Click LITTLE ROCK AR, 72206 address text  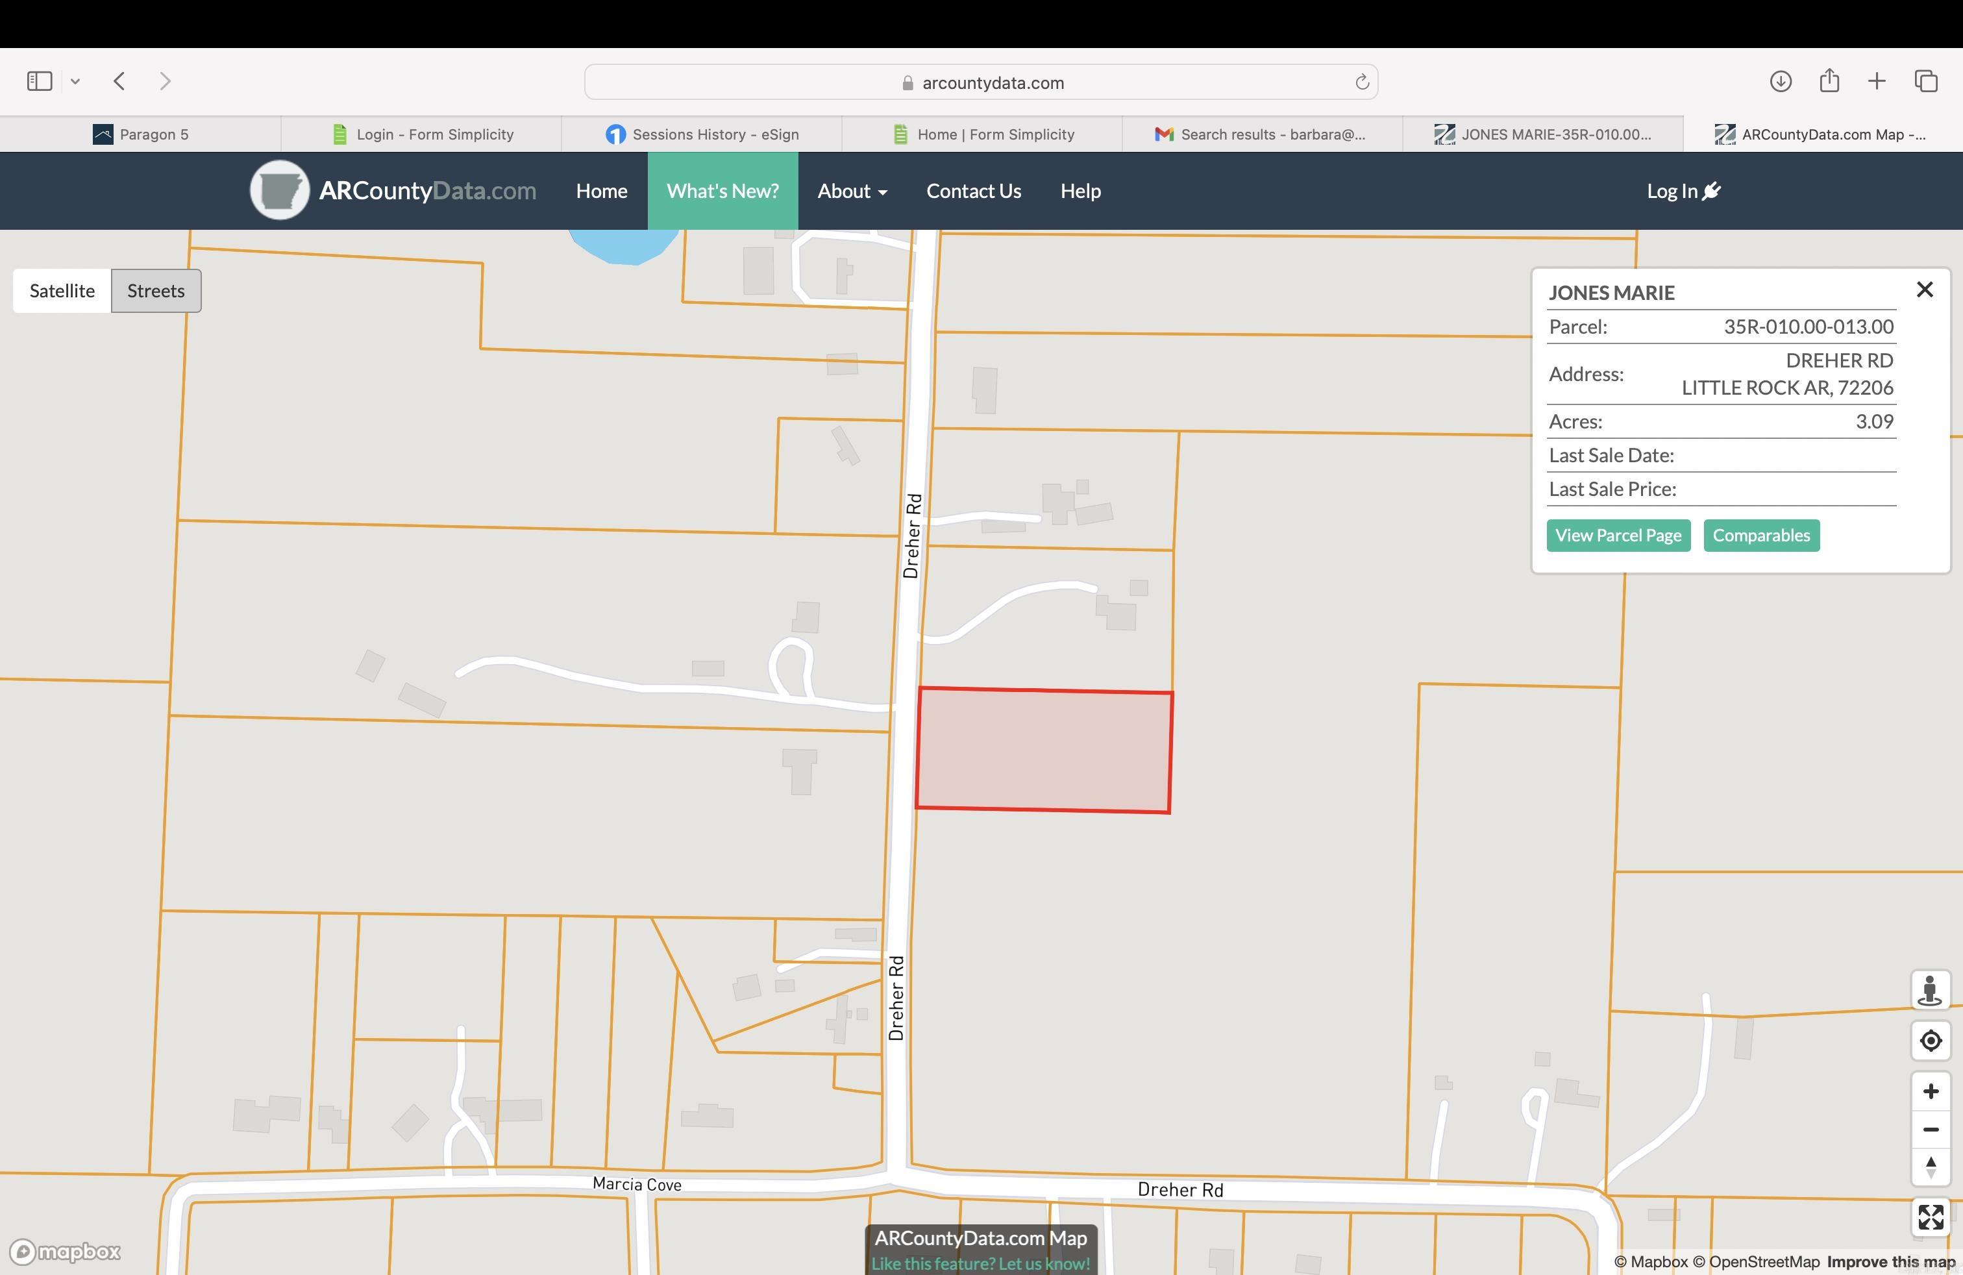pyautogui.click(x=1787, y=388)
